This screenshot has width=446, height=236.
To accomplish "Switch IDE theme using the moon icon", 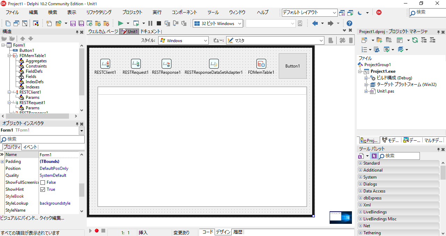I will (360, 12).
